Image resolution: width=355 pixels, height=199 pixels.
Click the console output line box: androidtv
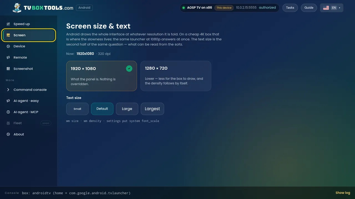point(76,193)
